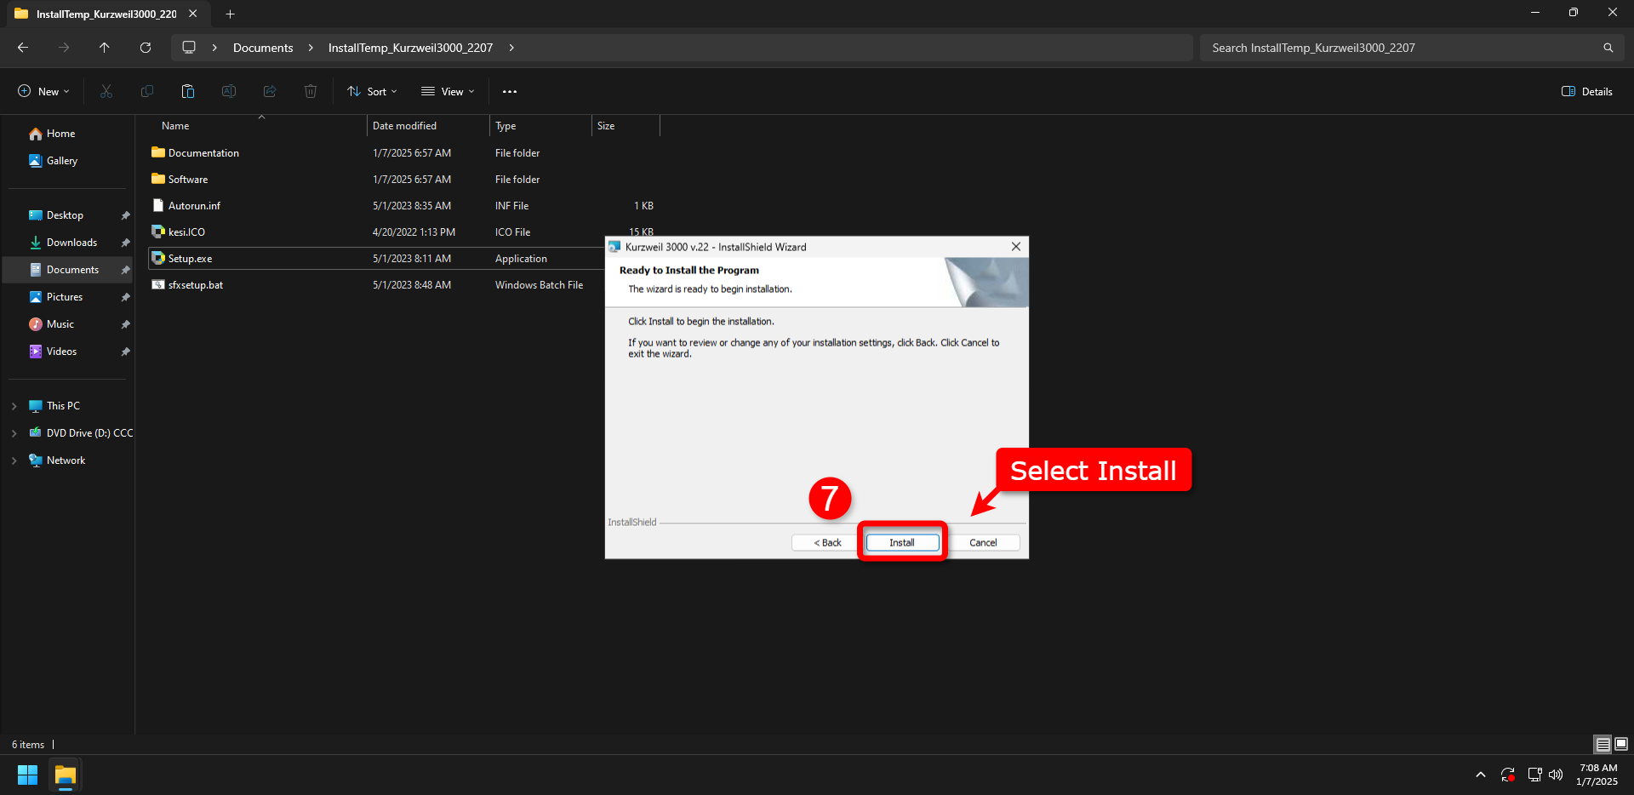Viewport: 1634px width, 795px height.
Task: Select the Autorun.inf file
Action: 194,206
